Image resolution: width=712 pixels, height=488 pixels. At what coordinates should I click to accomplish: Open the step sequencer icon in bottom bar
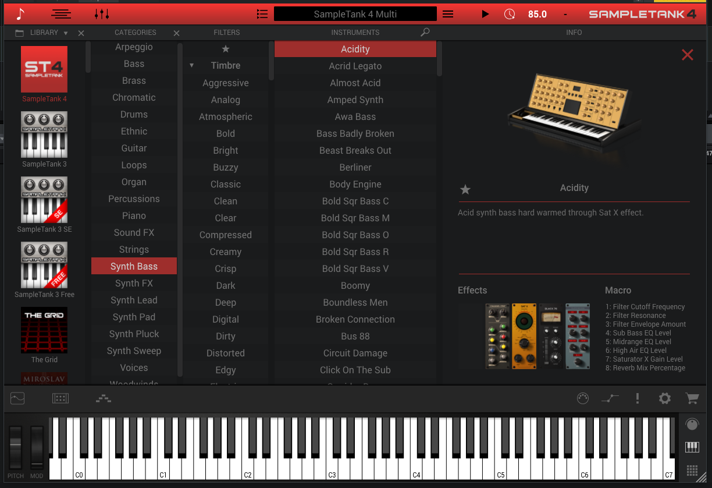coord(104,399)
